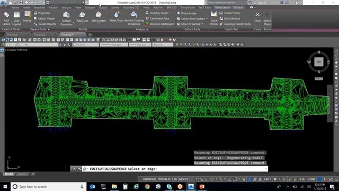This screenshot has width=339, height=191.
Task: Click the Catchment Area tool
Action: tap(157, 19)
